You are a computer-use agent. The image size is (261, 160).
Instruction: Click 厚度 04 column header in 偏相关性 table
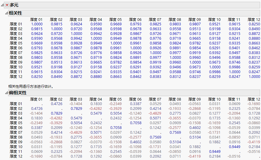(96, 99)
